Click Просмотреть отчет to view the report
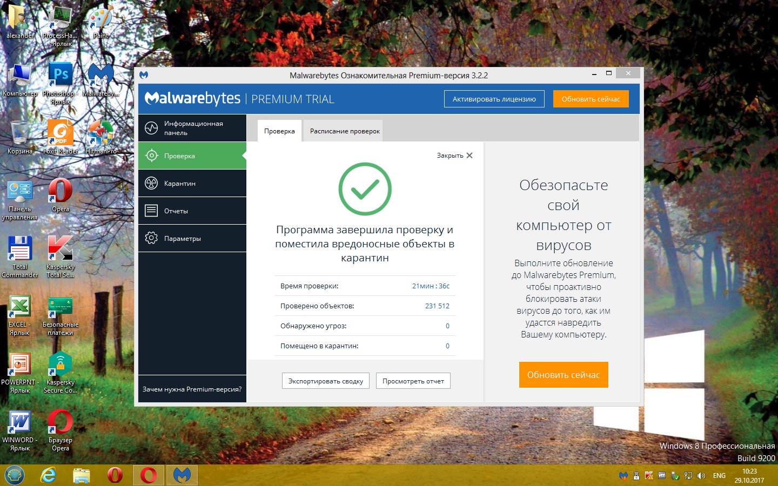The height and width of the screenshot is (486, 778). 413,381
